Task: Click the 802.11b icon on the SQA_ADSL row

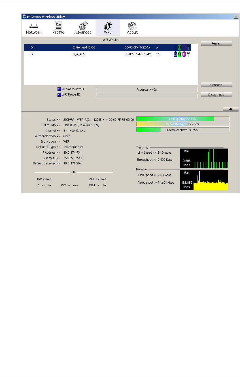Action: (x=175, y=54)
